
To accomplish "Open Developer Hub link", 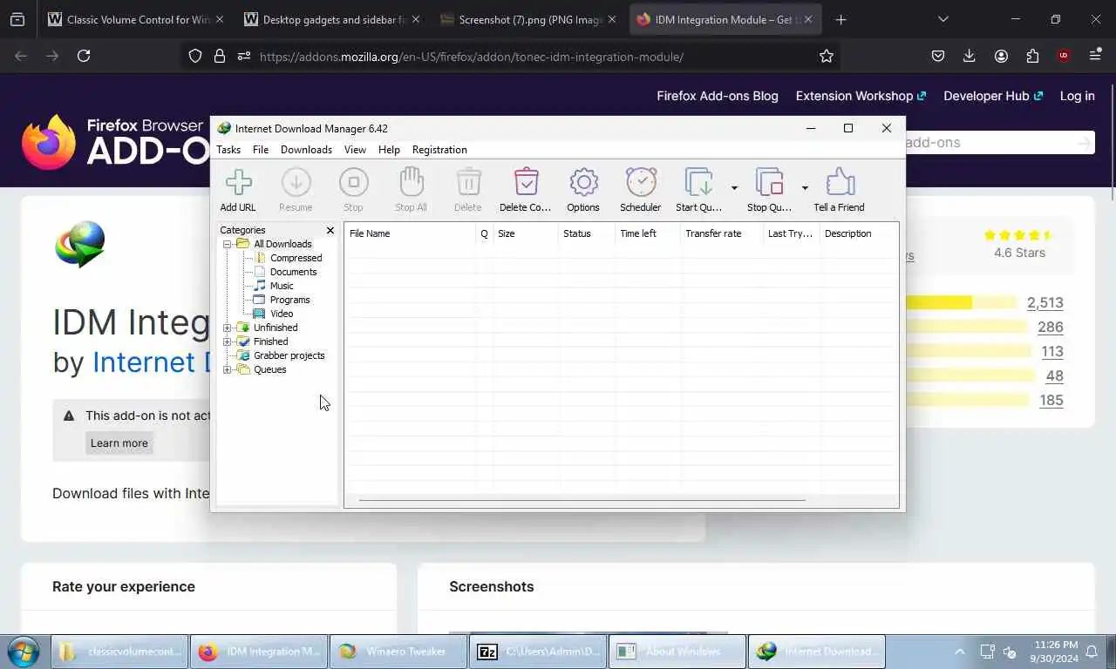I will (x=993, y=96).
